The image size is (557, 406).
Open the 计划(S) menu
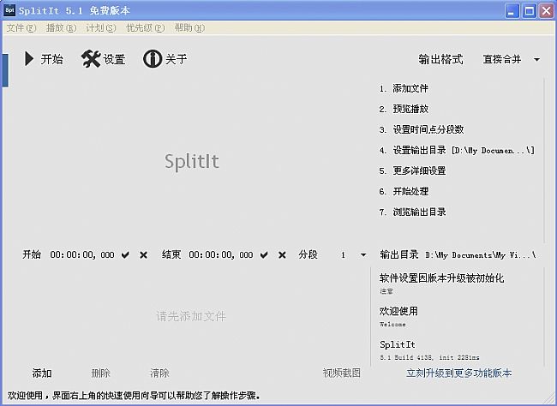(x=101, y=27)
